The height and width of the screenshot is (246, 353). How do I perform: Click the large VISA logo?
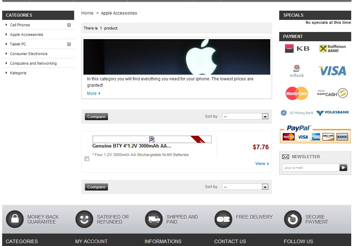click(332, 71)
